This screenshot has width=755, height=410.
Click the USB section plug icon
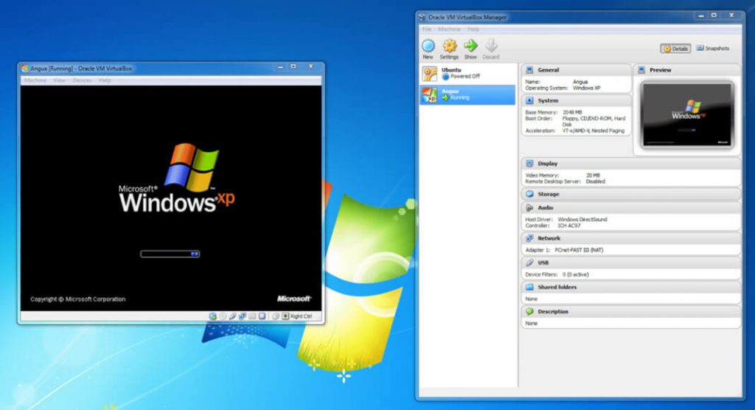click(x=529, y=263)
